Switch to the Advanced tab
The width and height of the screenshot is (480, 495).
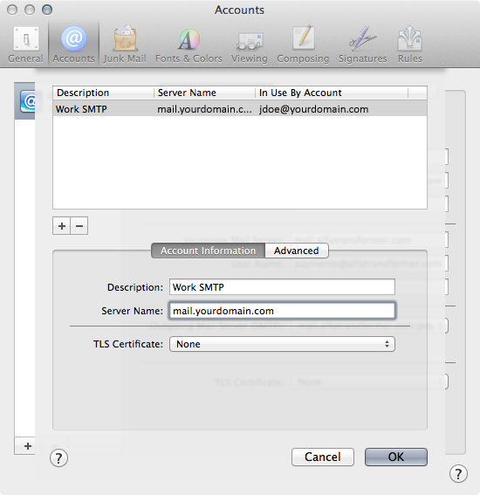[297, 251]
